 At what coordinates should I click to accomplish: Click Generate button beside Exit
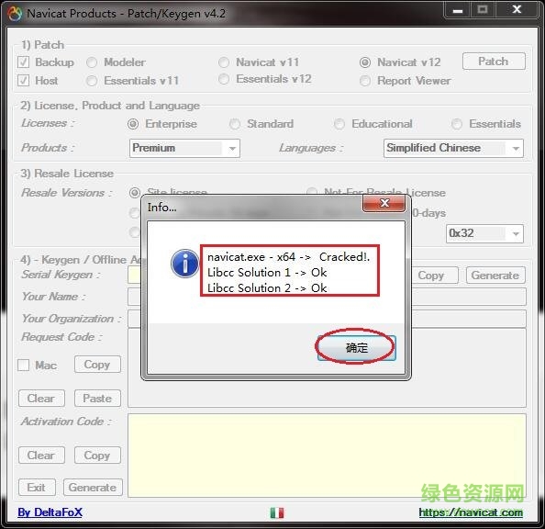point(93,488)
